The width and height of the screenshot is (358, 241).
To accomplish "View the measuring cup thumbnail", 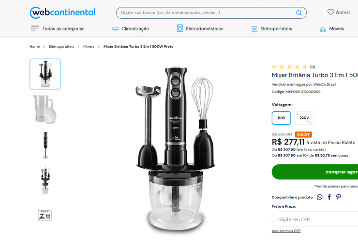I will tap(45, 109).
